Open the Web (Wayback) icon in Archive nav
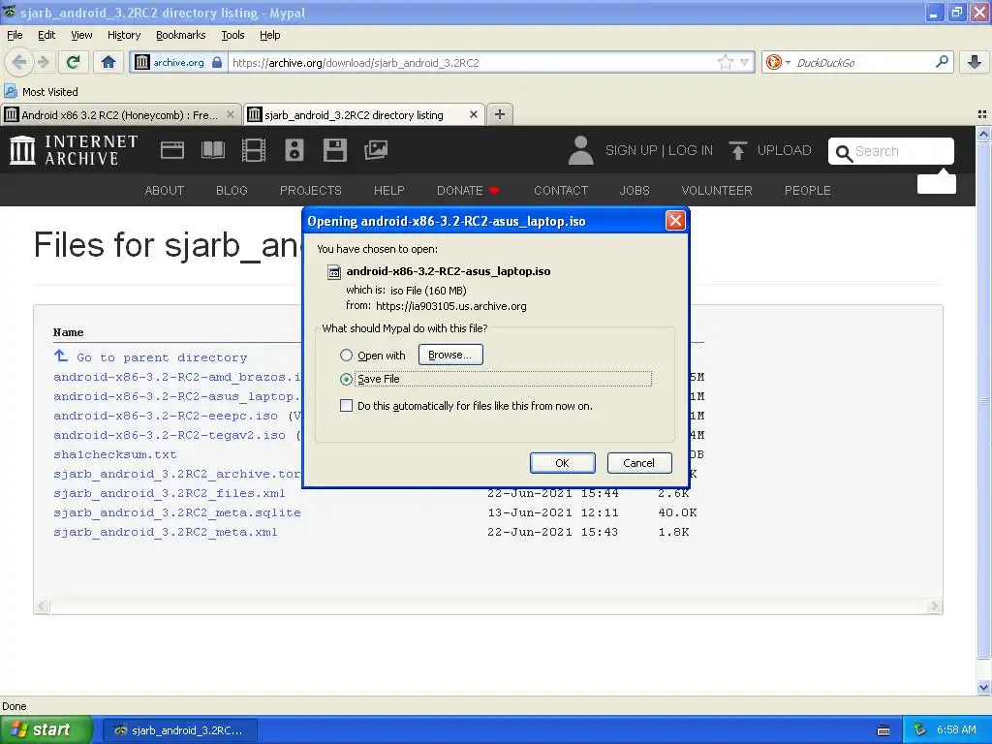Image resolution: width=992 pixels, height=744 pixels. coord(172,150)
